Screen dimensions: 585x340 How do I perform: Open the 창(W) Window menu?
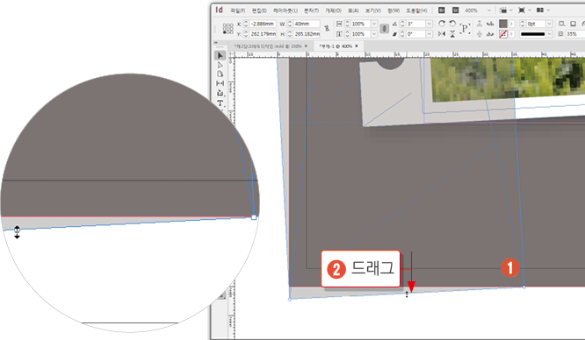tap(394, 11)
